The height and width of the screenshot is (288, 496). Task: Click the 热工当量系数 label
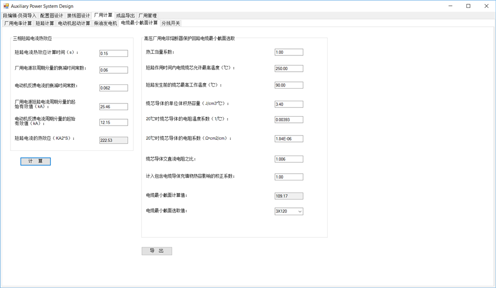pos(160,52)
